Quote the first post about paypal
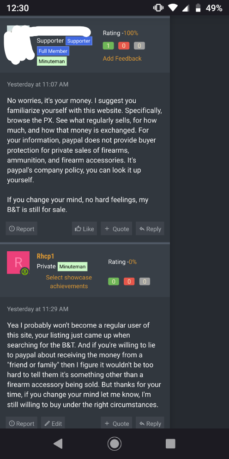This screenshot has width=229, height=459. pyautogui.click(x=116, y=229)
